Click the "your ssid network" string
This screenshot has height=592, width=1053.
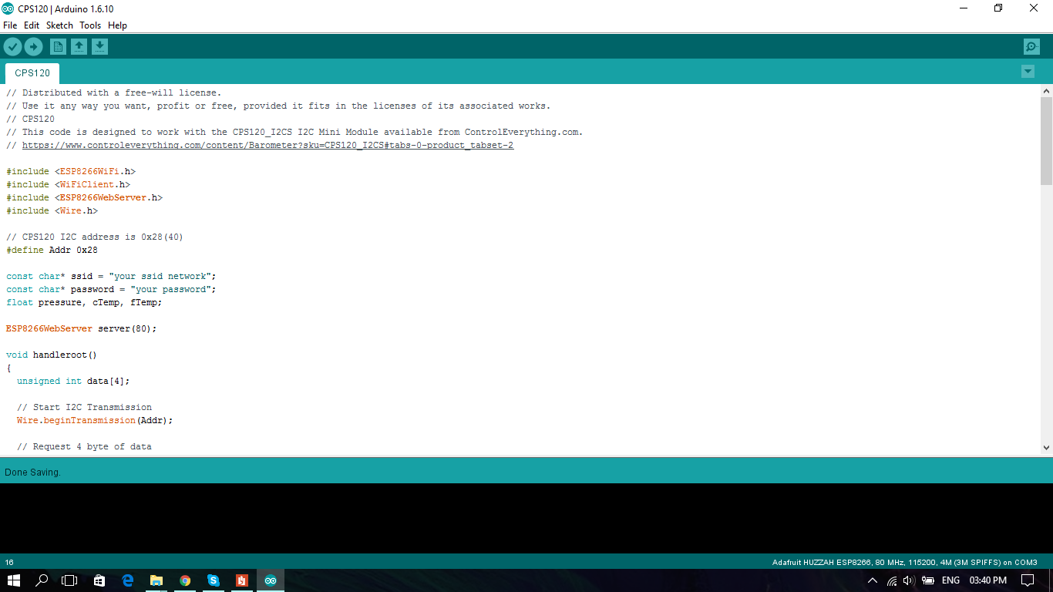pos(160,276)
